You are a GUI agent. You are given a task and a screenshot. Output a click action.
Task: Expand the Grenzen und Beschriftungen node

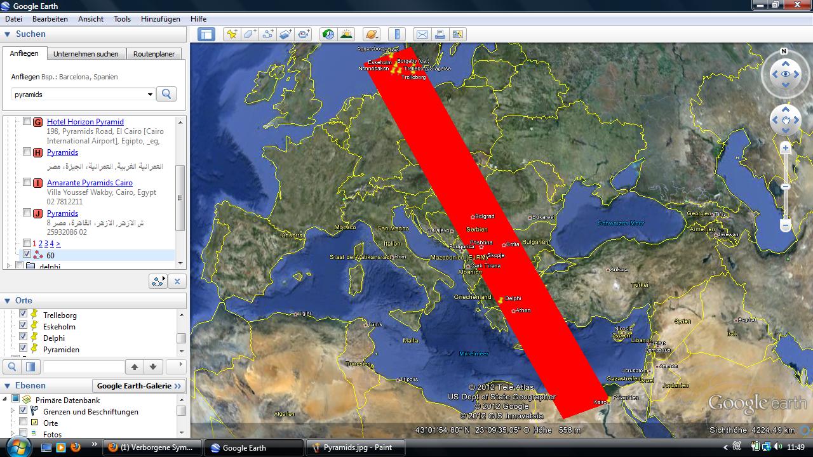click(x=13, y=411)
